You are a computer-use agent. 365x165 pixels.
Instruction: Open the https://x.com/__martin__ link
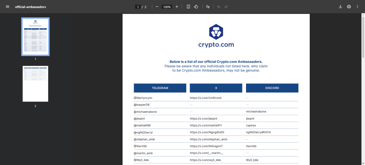click(x=207, y=153)
